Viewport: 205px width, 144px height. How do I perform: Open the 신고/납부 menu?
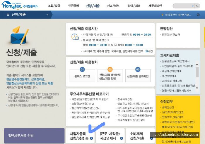[x=113, y=6]
